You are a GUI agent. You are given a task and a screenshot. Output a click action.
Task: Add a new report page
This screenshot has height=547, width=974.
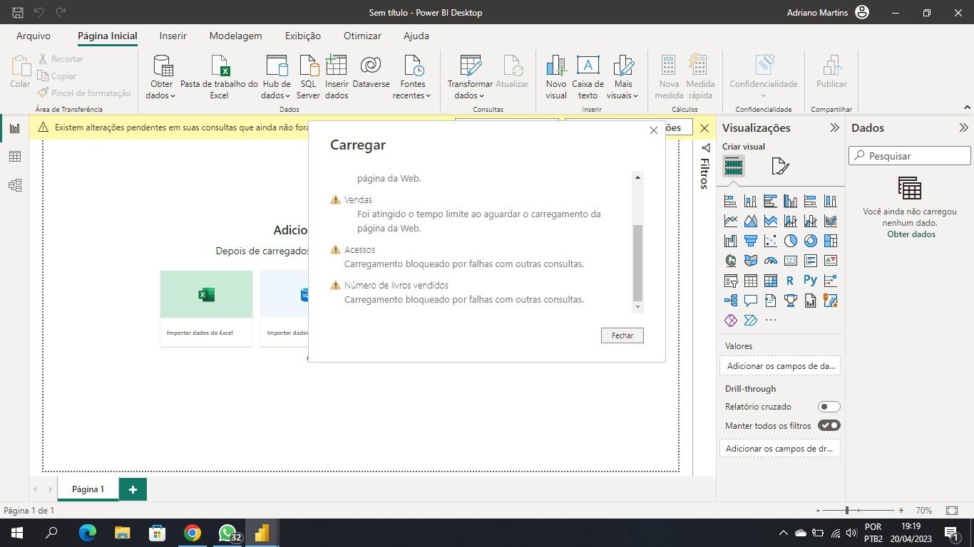click(x=133, y=489)
